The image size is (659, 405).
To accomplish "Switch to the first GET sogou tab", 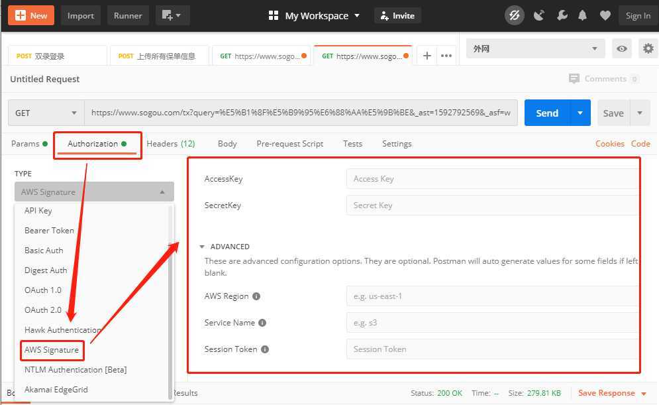I will (262, 56).
